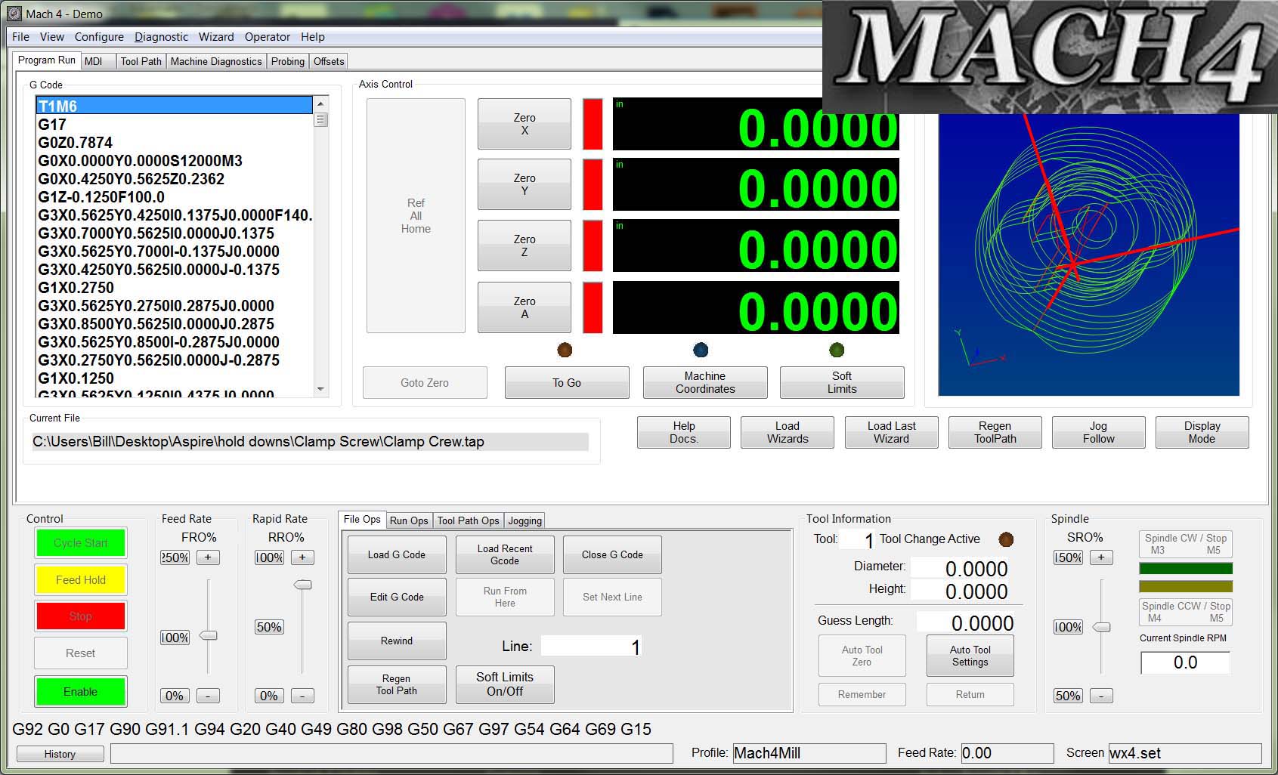1278x775 pixels.
Task: Click the Mach 4 title bar app icon
Action: click(14, 14)
